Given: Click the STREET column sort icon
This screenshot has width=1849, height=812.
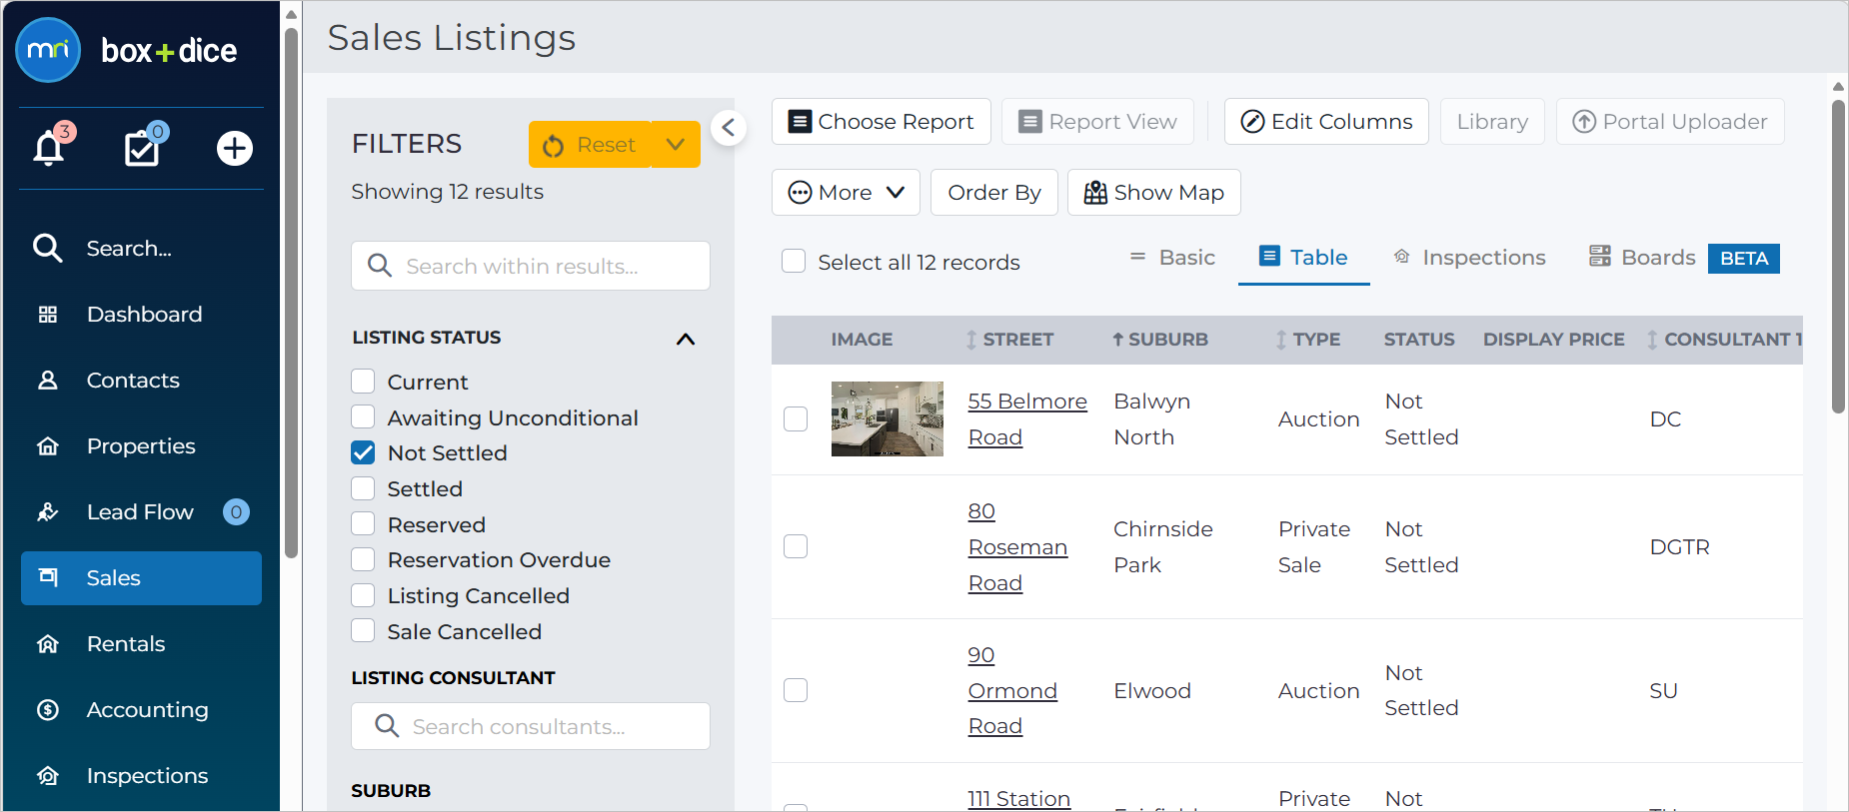Looking at the screenshot, I should pyautogui.click(x=971, y=340).
